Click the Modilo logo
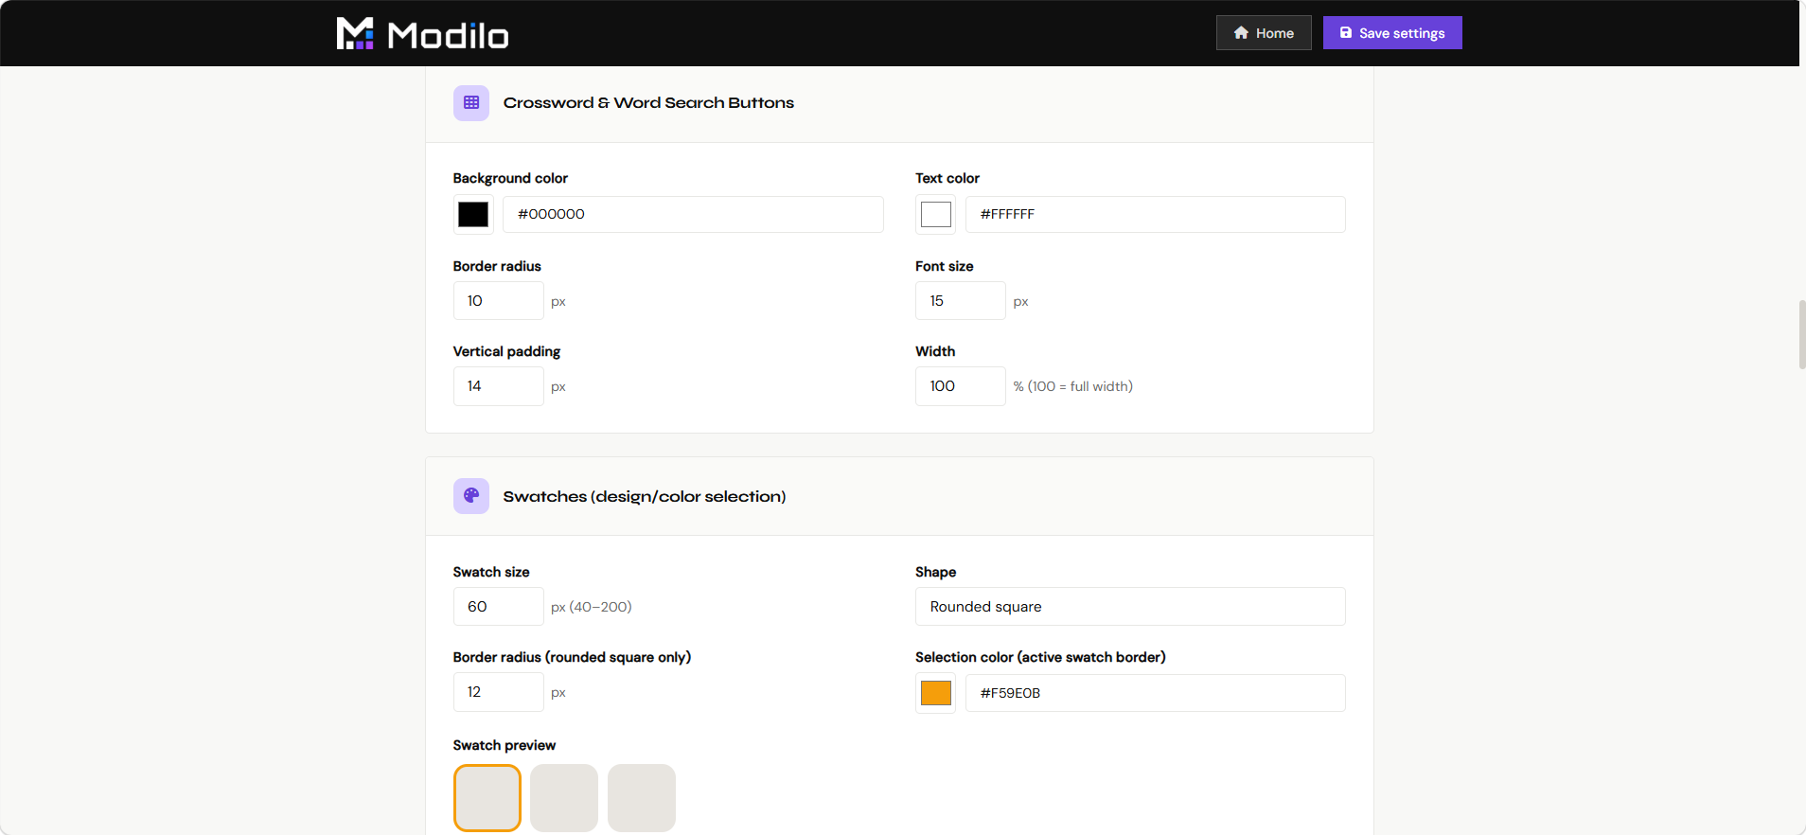1806x835 pixels. point(422,34)
